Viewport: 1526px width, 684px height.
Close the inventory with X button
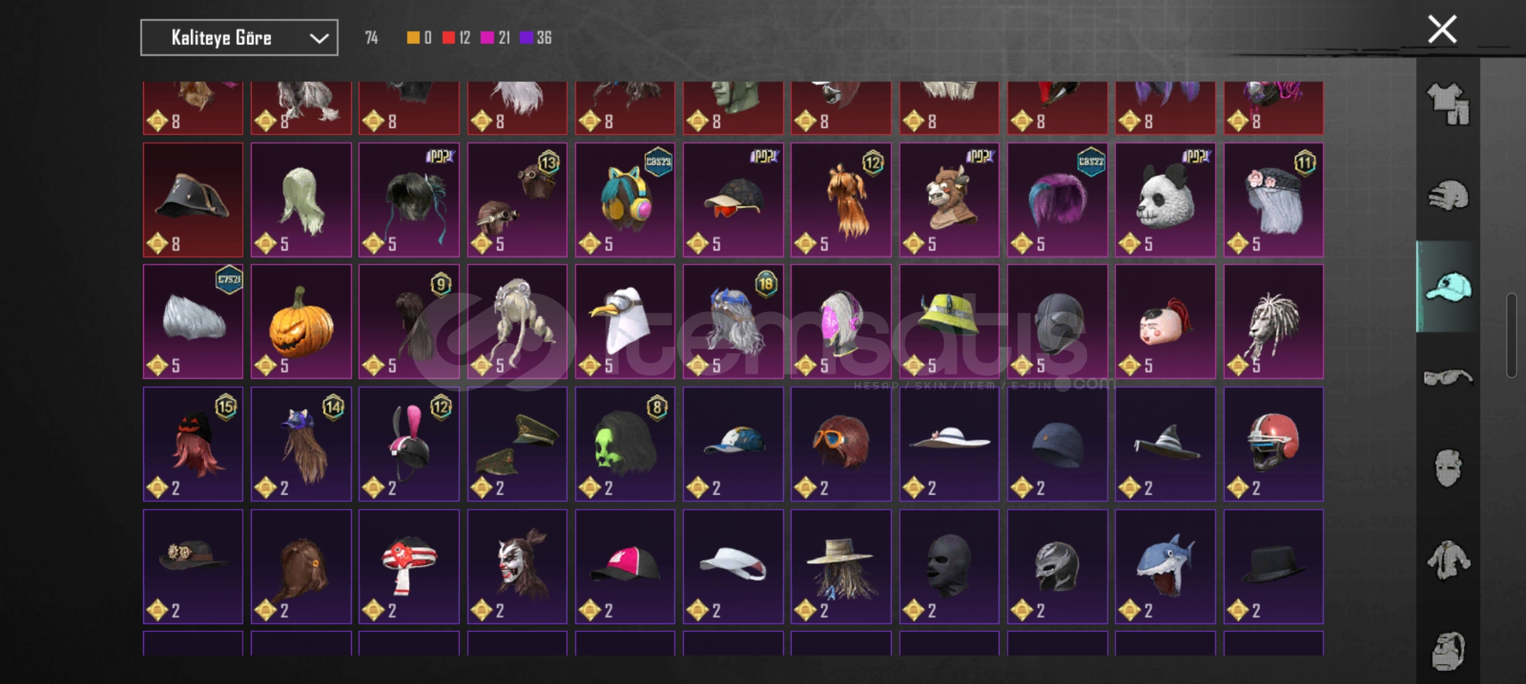1442,29
